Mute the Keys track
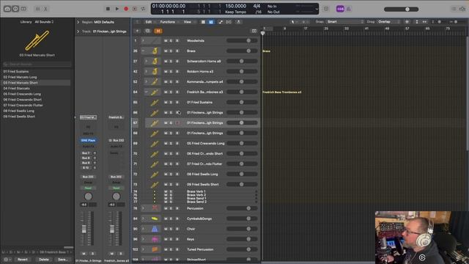The width and height of the screenshot is (469, 264). point(166,239)
